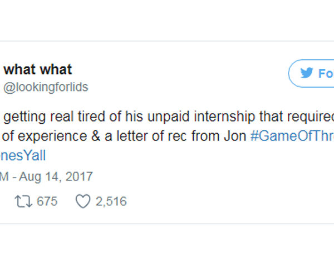The height and width of the screenshot is (273, 334).
Task: Open the #GameOfThr hashtag link
Action: [x=292, y=136]
